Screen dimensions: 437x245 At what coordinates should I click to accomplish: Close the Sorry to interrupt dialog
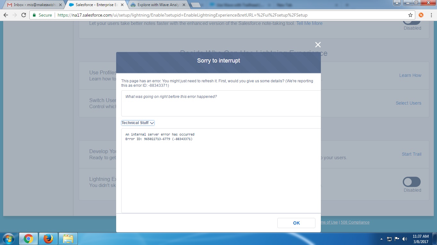pyautogui.click(x=318, y=45)
